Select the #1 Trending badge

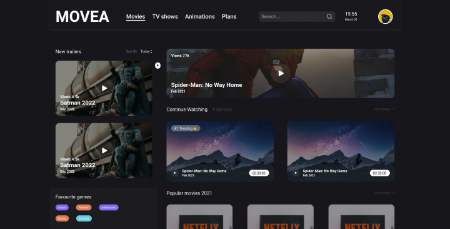tap(186, 128)
